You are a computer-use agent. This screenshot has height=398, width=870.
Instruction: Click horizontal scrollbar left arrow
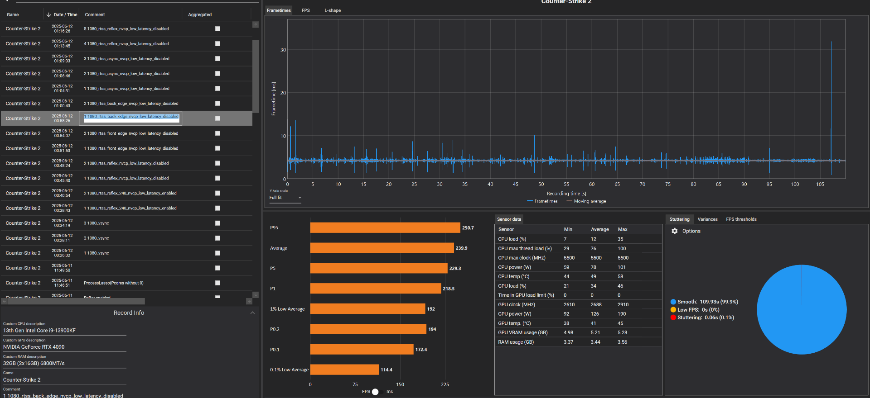[x=4, y=301]
